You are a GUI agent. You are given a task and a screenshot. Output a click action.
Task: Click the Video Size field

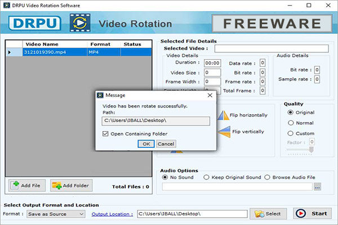[212, 73]
